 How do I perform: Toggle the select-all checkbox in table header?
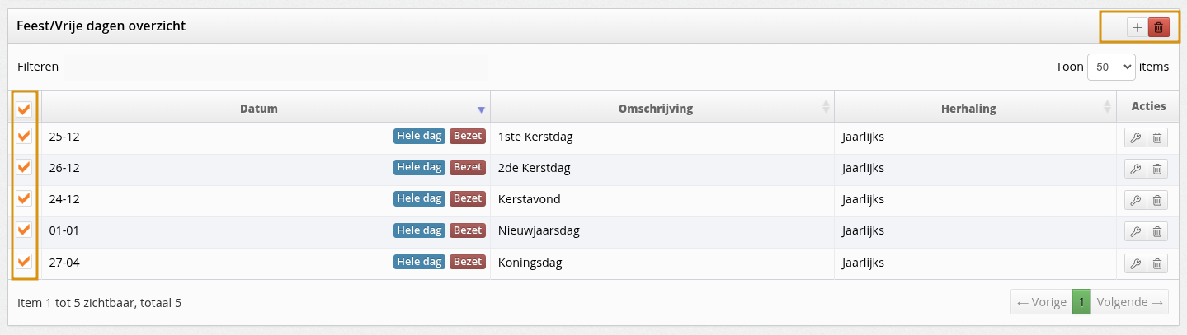(24, 109)
